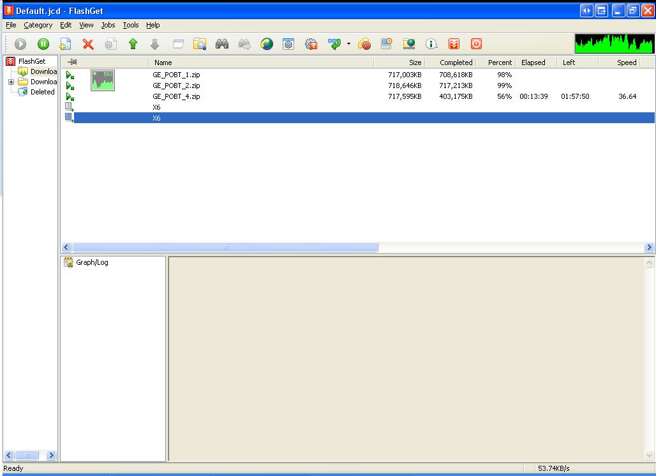Click the speed graph thumbnail in job list
The height and width of the screenshot is (476, 656).
tap(102, 80)
